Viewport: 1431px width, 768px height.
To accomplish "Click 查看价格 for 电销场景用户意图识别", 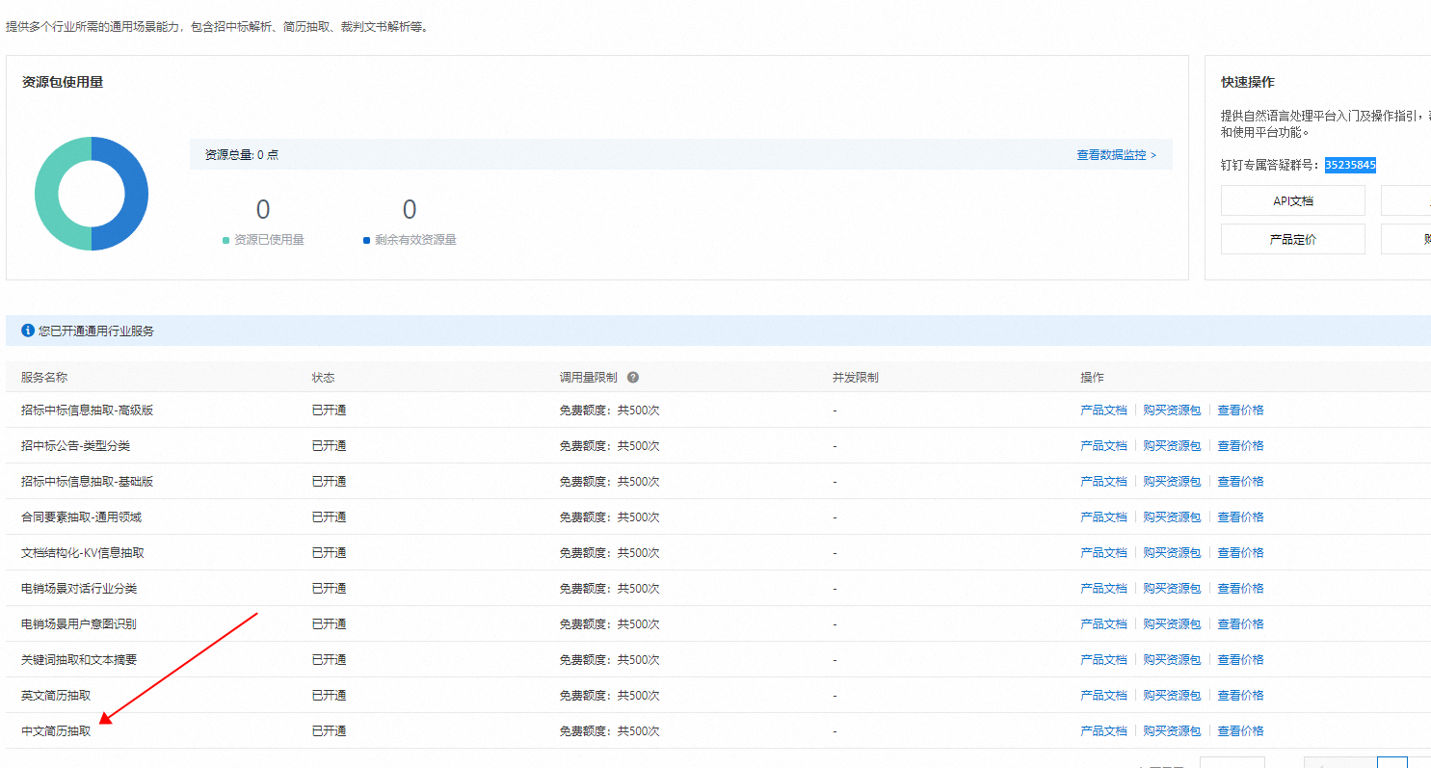I will tap(1240, 623).
